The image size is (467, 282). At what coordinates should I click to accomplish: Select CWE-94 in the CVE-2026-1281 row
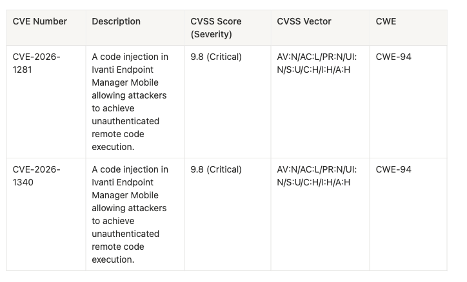[393, 57]
